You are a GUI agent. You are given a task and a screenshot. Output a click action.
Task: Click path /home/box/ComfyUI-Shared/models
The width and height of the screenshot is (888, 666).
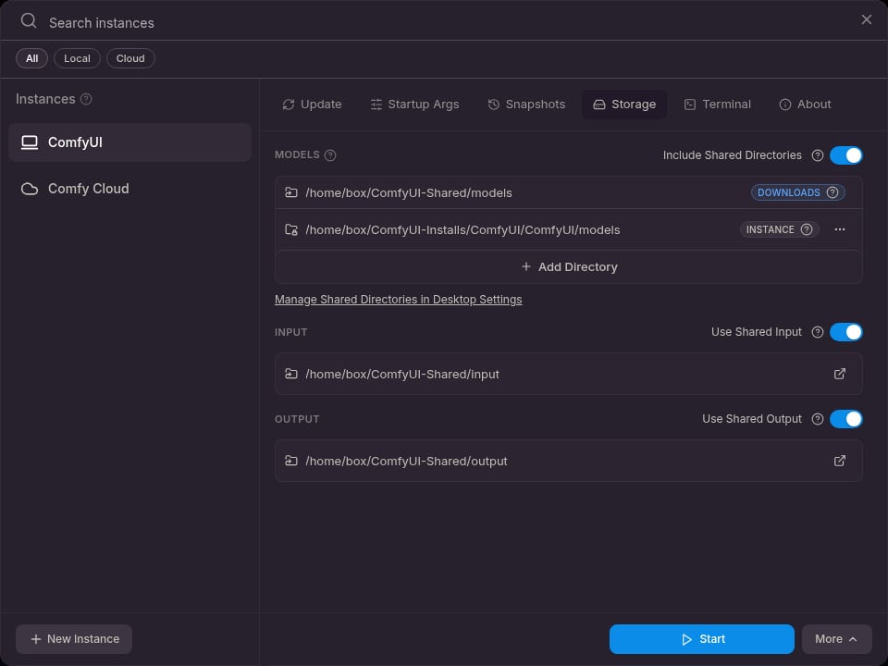coord(408,193)
